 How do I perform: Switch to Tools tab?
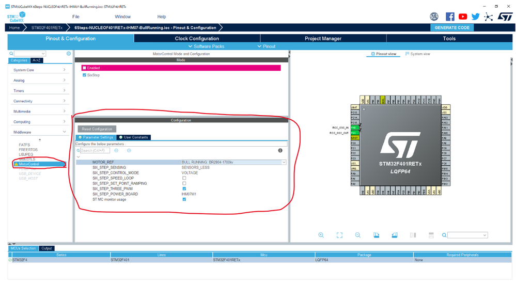[449, 39]
